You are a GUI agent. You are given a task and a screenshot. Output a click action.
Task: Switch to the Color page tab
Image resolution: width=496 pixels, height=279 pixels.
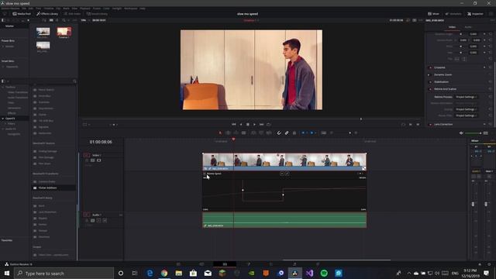(x=271, y=264)
